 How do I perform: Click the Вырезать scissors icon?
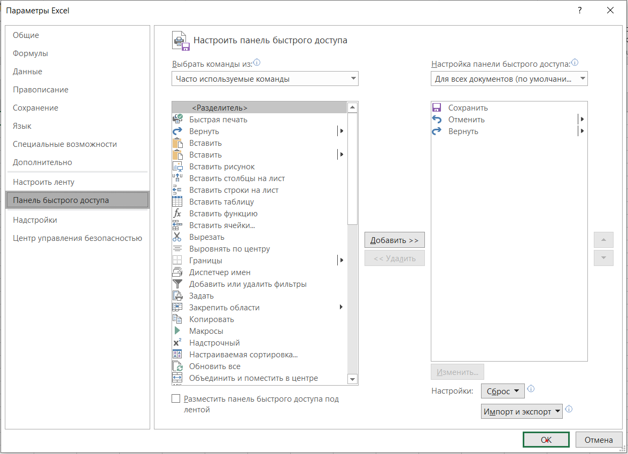click(177, 237)
